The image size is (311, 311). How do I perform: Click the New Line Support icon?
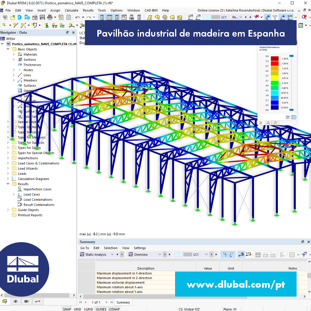[x=54, y=25]
